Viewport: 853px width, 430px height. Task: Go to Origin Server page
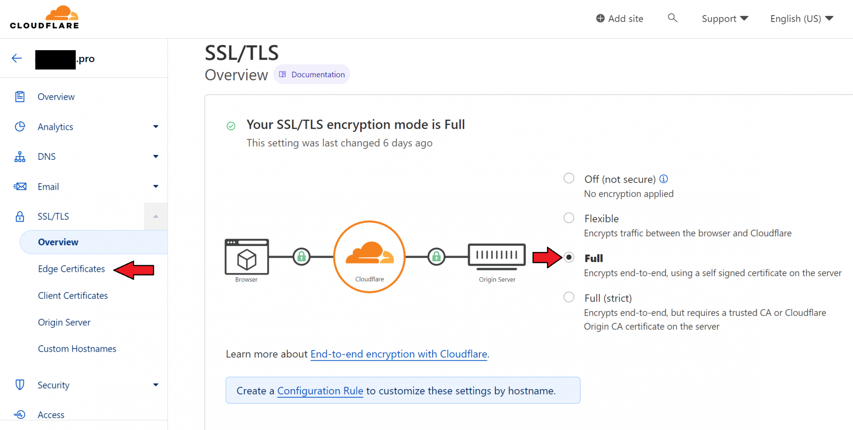click(x=64, y=322)
